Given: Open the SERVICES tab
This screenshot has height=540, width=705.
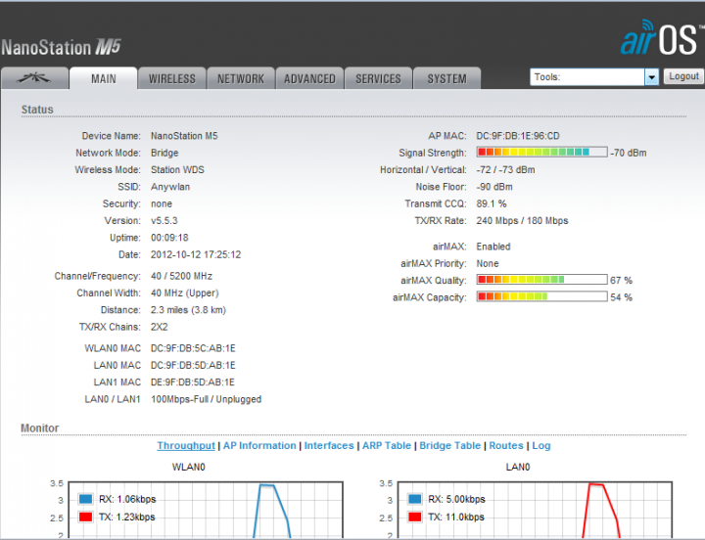Looking at the screenshot, I should (x=378, y=78).
